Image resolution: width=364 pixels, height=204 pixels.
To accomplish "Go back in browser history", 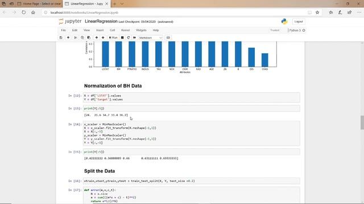I will pos(5,12).
